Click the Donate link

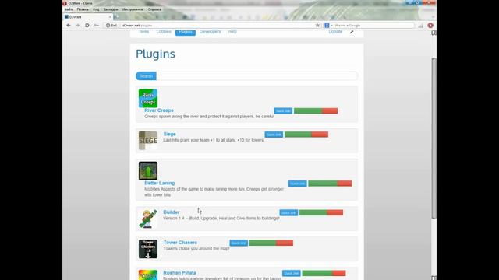tap(335, 32)
